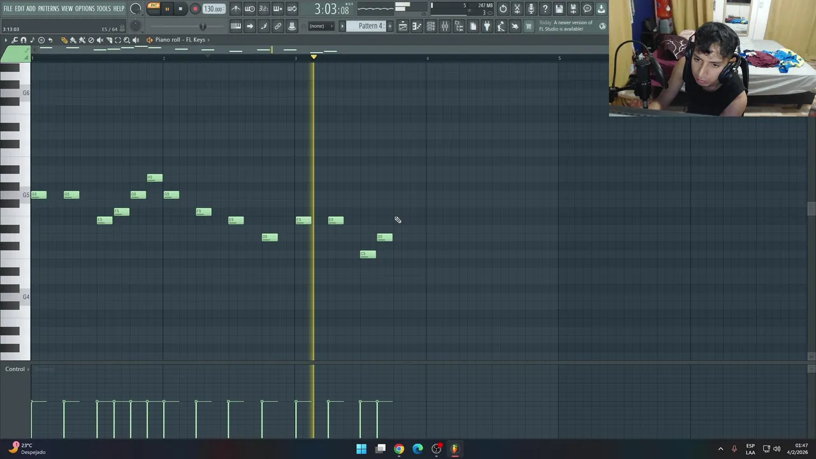Image resolution: width=816 pixels, height=459 pixels.
Task: Select the Mute tool in piano roll
Action: coord(99,40)
